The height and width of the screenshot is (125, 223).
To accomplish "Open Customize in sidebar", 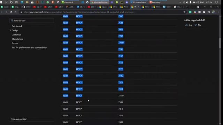I will tap(16, 35).
